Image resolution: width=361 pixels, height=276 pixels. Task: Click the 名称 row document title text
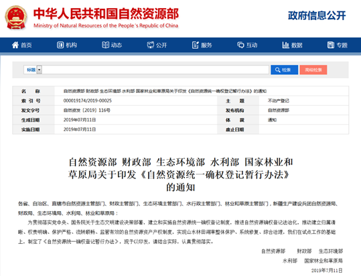click(x=165, y=92)
